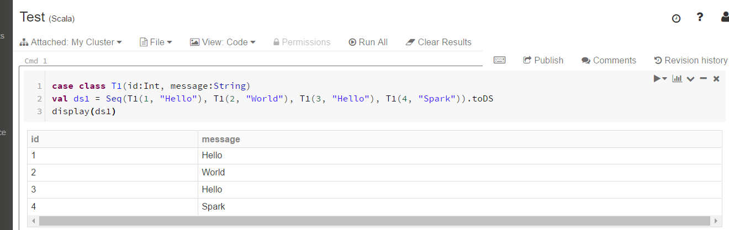Open the user account icon
The height and width of the screenshot is (230, 729).
[725, 17]
